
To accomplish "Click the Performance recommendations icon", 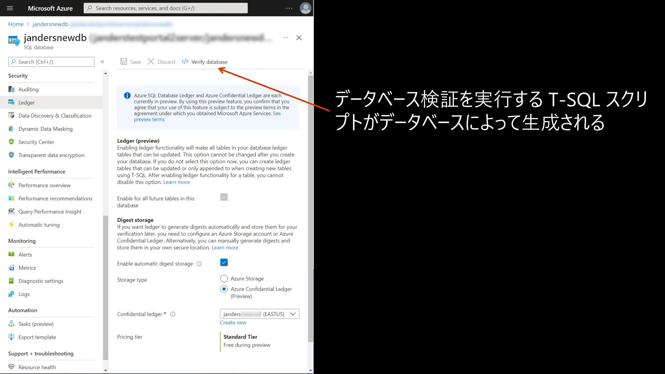I will click(x=11, y=198).
